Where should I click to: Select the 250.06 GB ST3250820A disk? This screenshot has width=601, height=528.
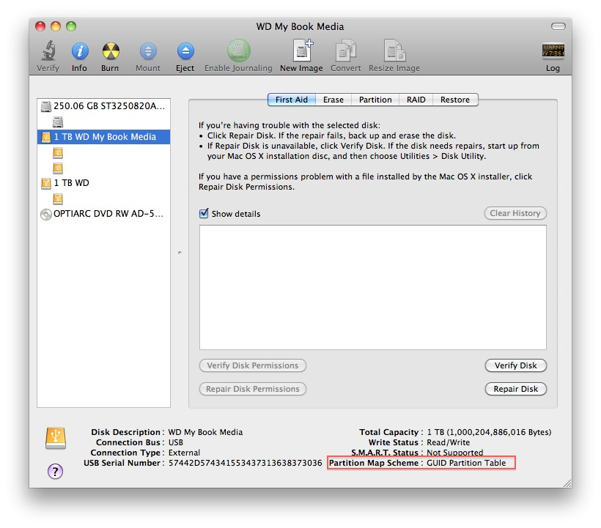click(x=103, y=106)
